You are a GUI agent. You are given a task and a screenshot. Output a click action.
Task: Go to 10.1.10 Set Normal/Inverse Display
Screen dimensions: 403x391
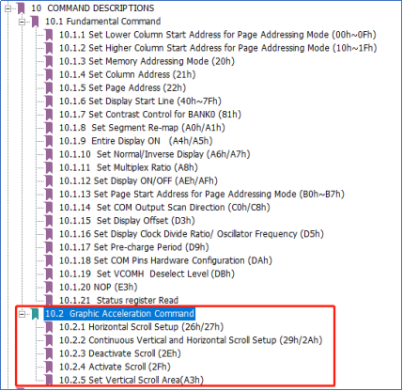click(155, 154)
